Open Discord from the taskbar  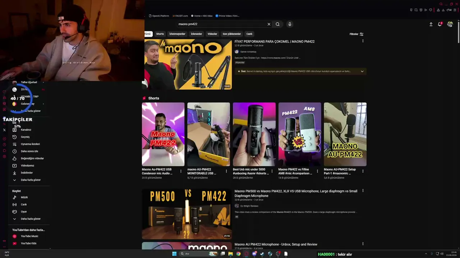pos(254,254)
